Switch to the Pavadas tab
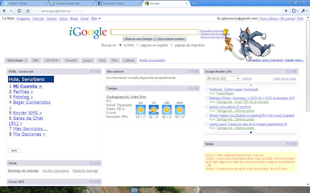This screenshot has width=310, height=193. click(x=71, y=60)
